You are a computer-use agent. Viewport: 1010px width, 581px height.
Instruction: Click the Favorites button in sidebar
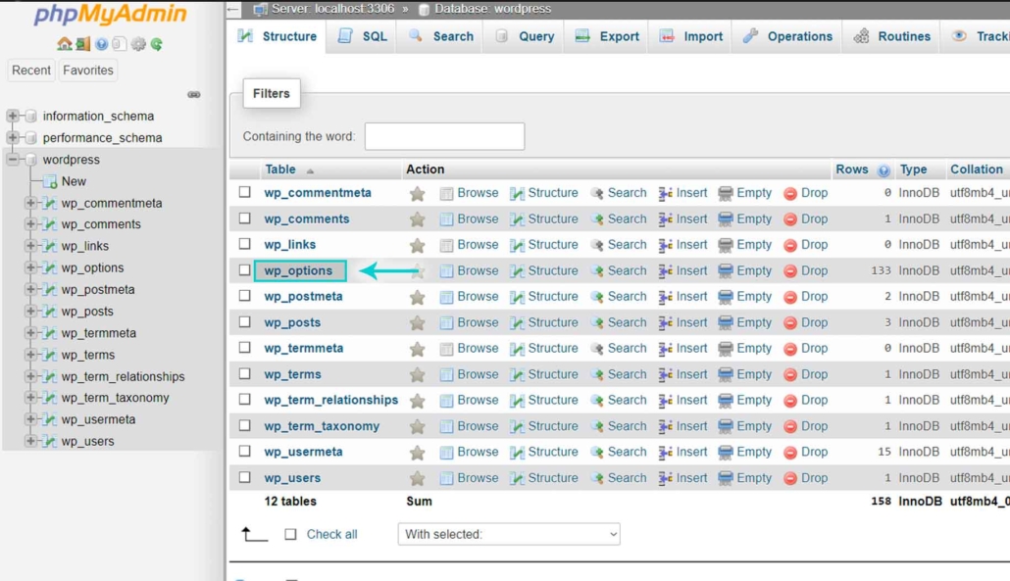88,71
